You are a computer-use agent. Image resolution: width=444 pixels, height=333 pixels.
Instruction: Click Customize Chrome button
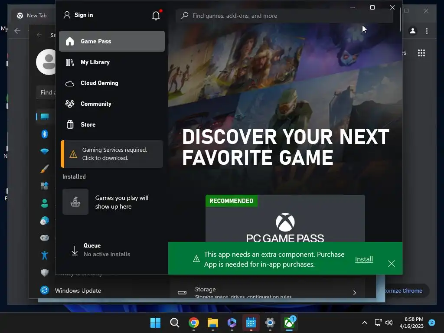pos(406,291)
